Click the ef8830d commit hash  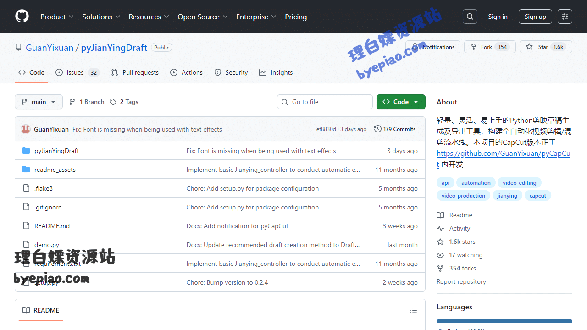[326, 129]
